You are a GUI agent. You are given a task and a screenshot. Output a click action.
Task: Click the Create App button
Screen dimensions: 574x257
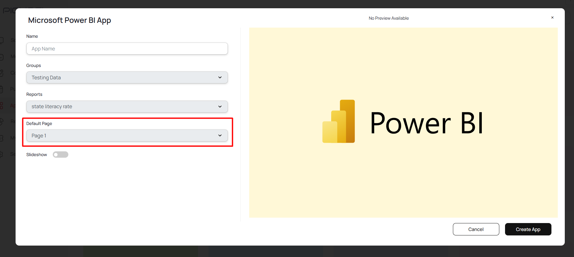[528, 229]
